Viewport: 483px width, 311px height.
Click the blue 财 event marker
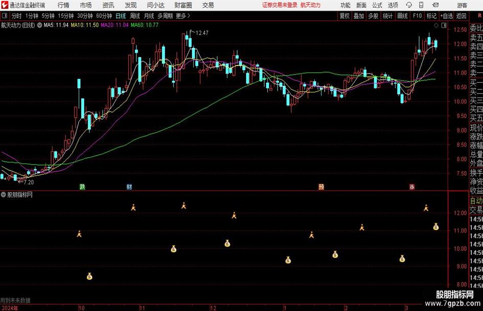(129, 186)
